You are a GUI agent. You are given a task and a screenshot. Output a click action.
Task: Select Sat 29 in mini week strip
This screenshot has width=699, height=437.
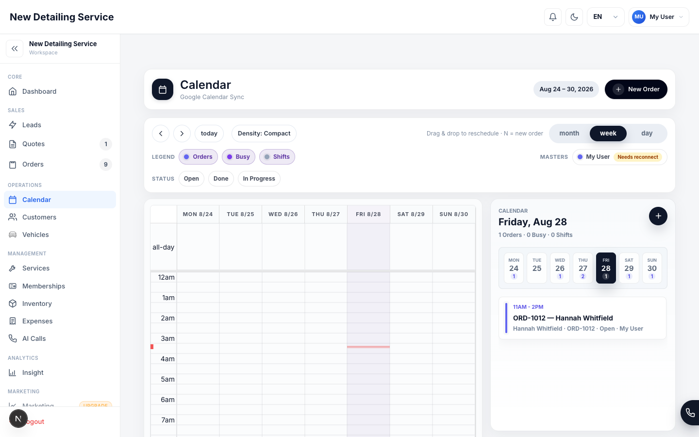click(x=629, y=268)
